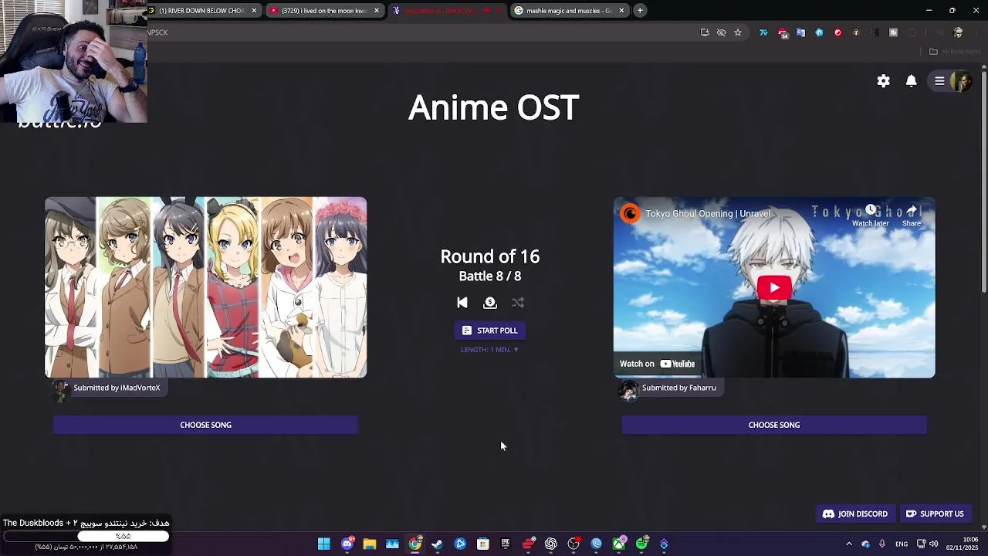Click the eye-slash icon in address bar

click(x=721, y=32)
